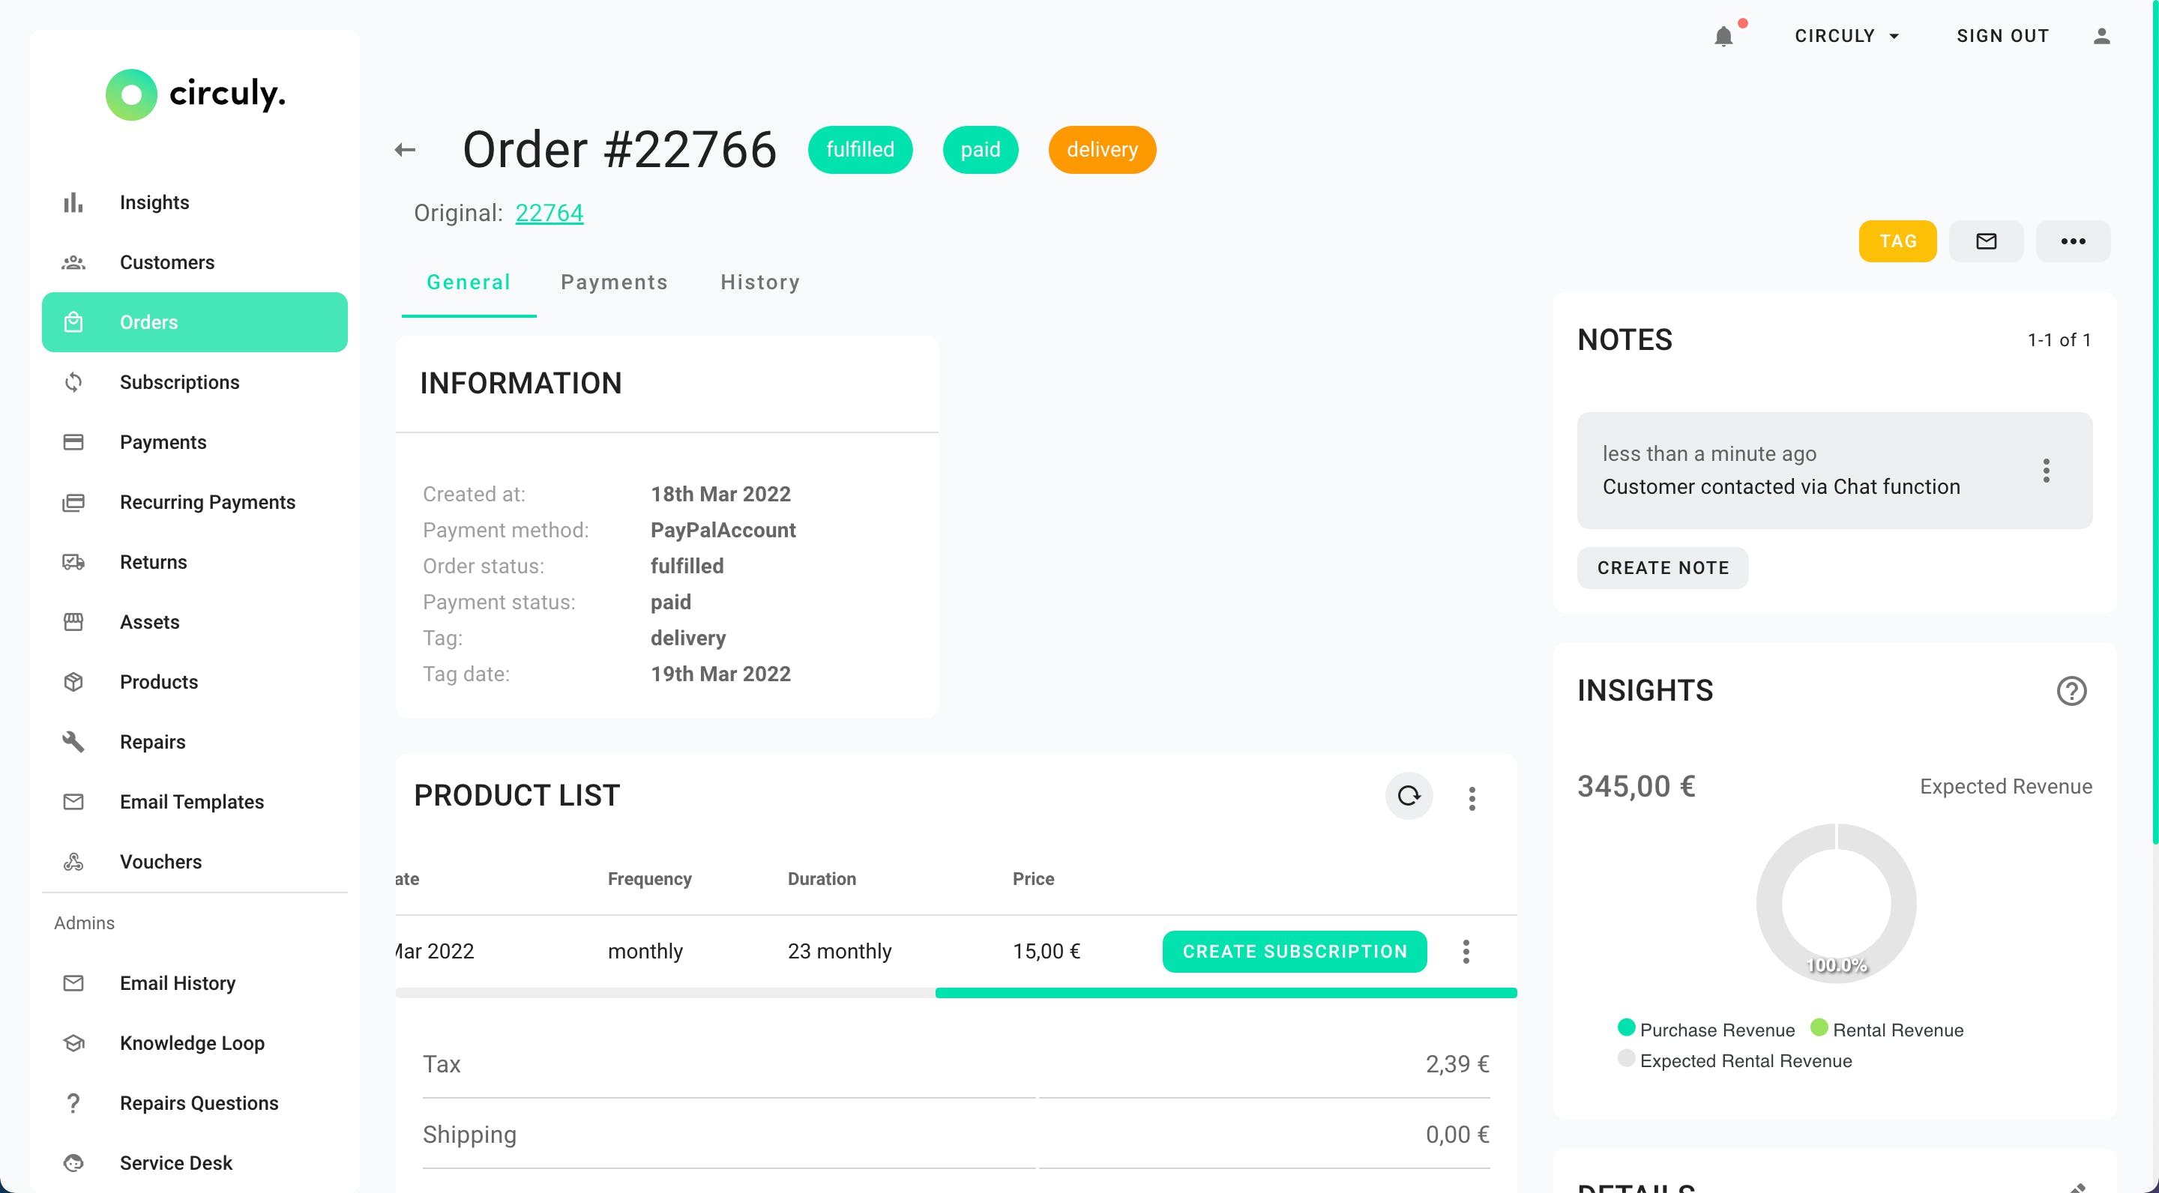Image resolution: width=2159 pixels, height=1193 pixels.
Task: Click the Email Templates envelope icon
Action: [73, 802]
